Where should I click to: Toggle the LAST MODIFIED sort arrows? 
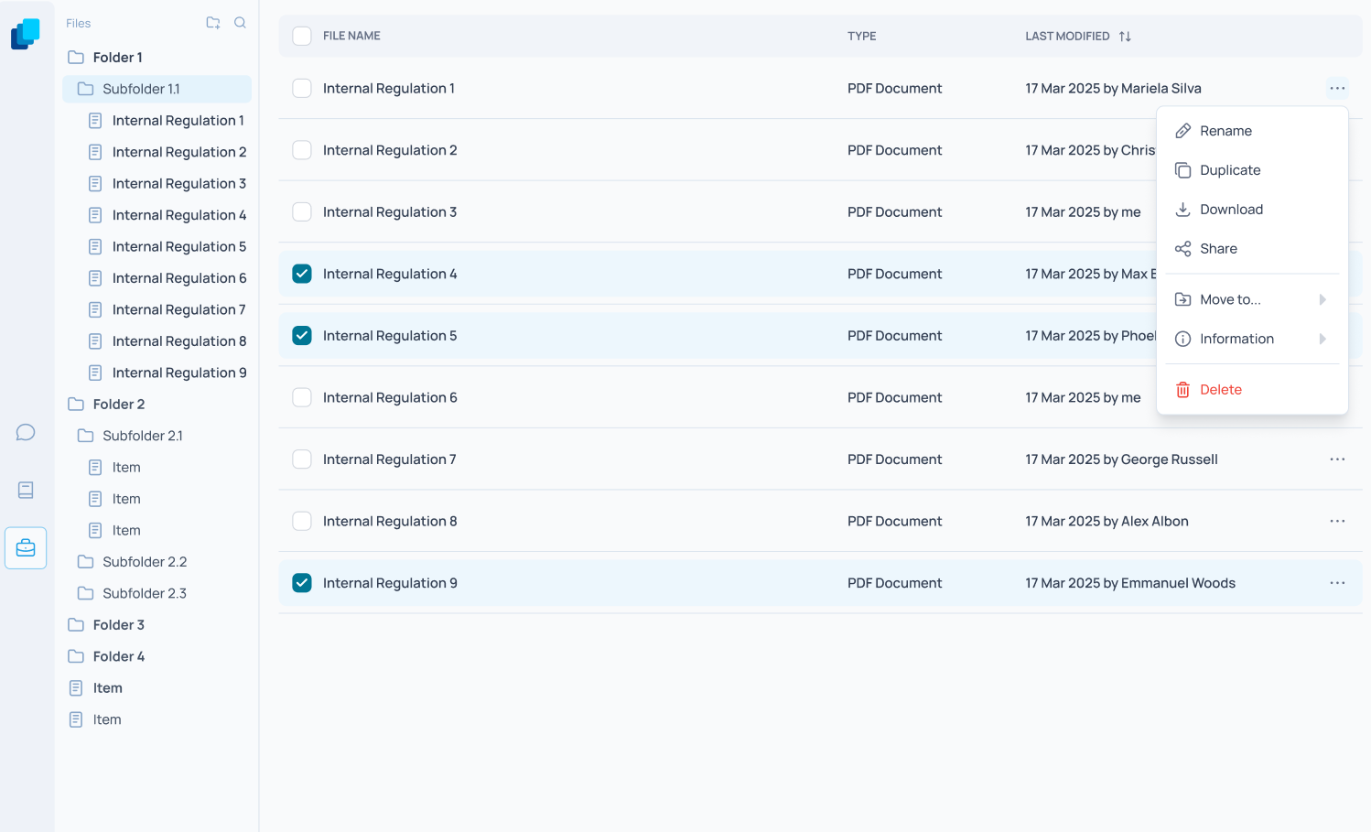coord(1125,37)
